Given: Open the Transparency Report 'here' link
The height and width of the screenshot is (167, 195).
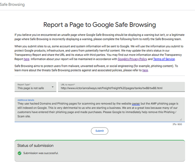Looking at the screenshot, I should [27, 59].
